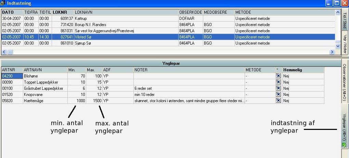
Task: Click the NOTER cell for Knopsvane
Action: tap(189, 95)
